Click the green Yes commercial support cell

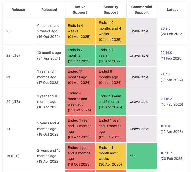pos(141,156)
